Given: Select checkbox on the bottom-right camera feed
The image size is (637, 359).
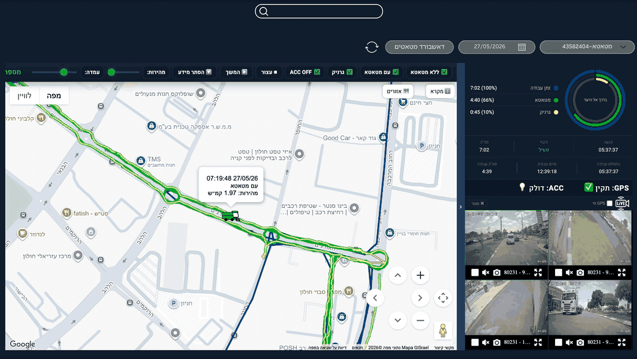Looking at the screenshot, I should (x=558, y=342).
